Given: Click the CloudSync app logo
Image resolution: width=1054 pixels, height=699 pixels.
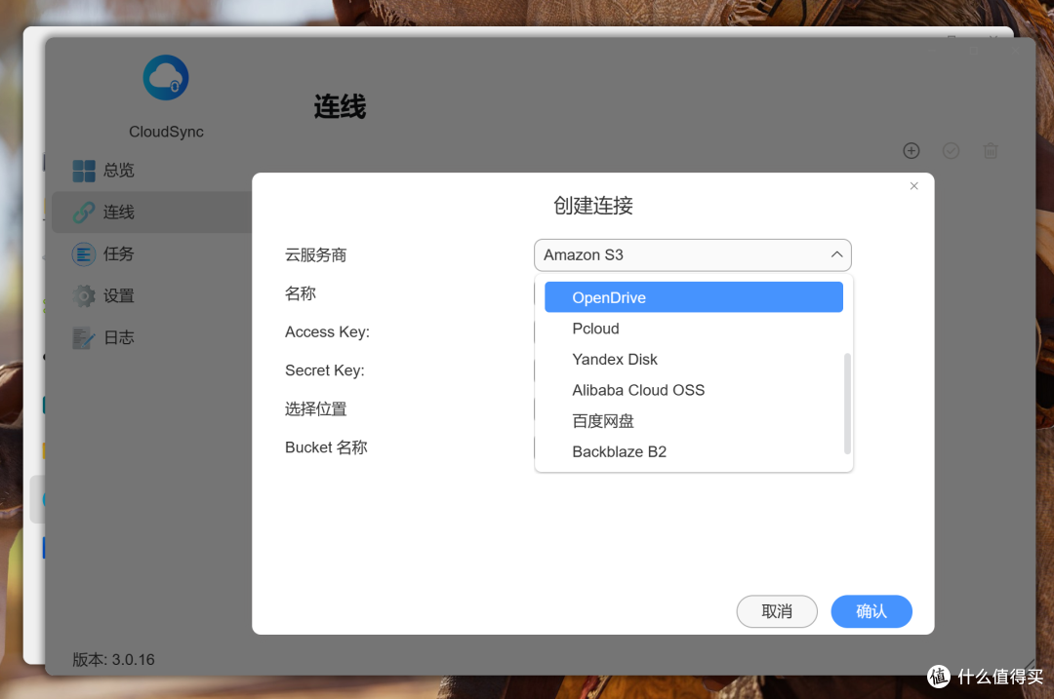Looking at the screenshot, I should (x=165, y=78).
